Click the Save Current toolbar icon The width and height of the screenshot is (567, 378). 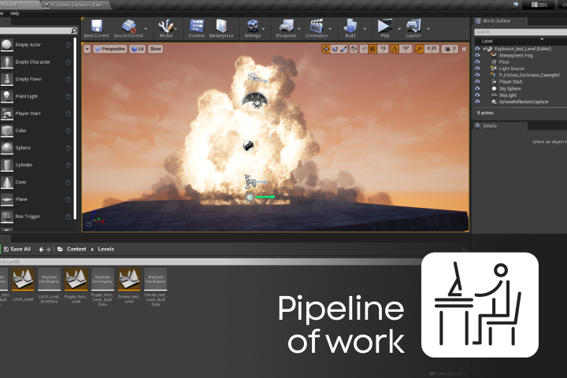point(97,27)
